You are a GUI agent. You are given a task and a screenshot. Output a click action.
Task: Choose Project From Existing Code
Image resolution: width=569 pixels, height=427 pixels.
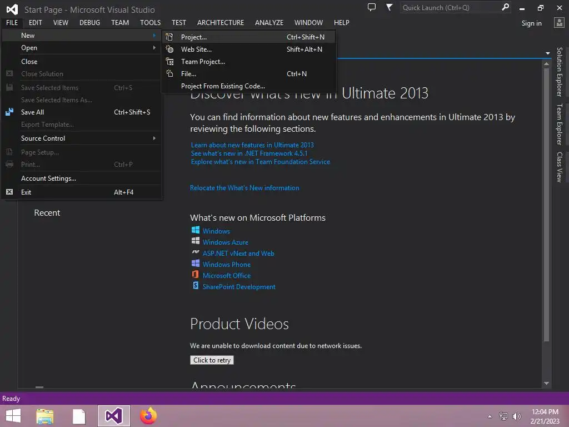point(248,86)
